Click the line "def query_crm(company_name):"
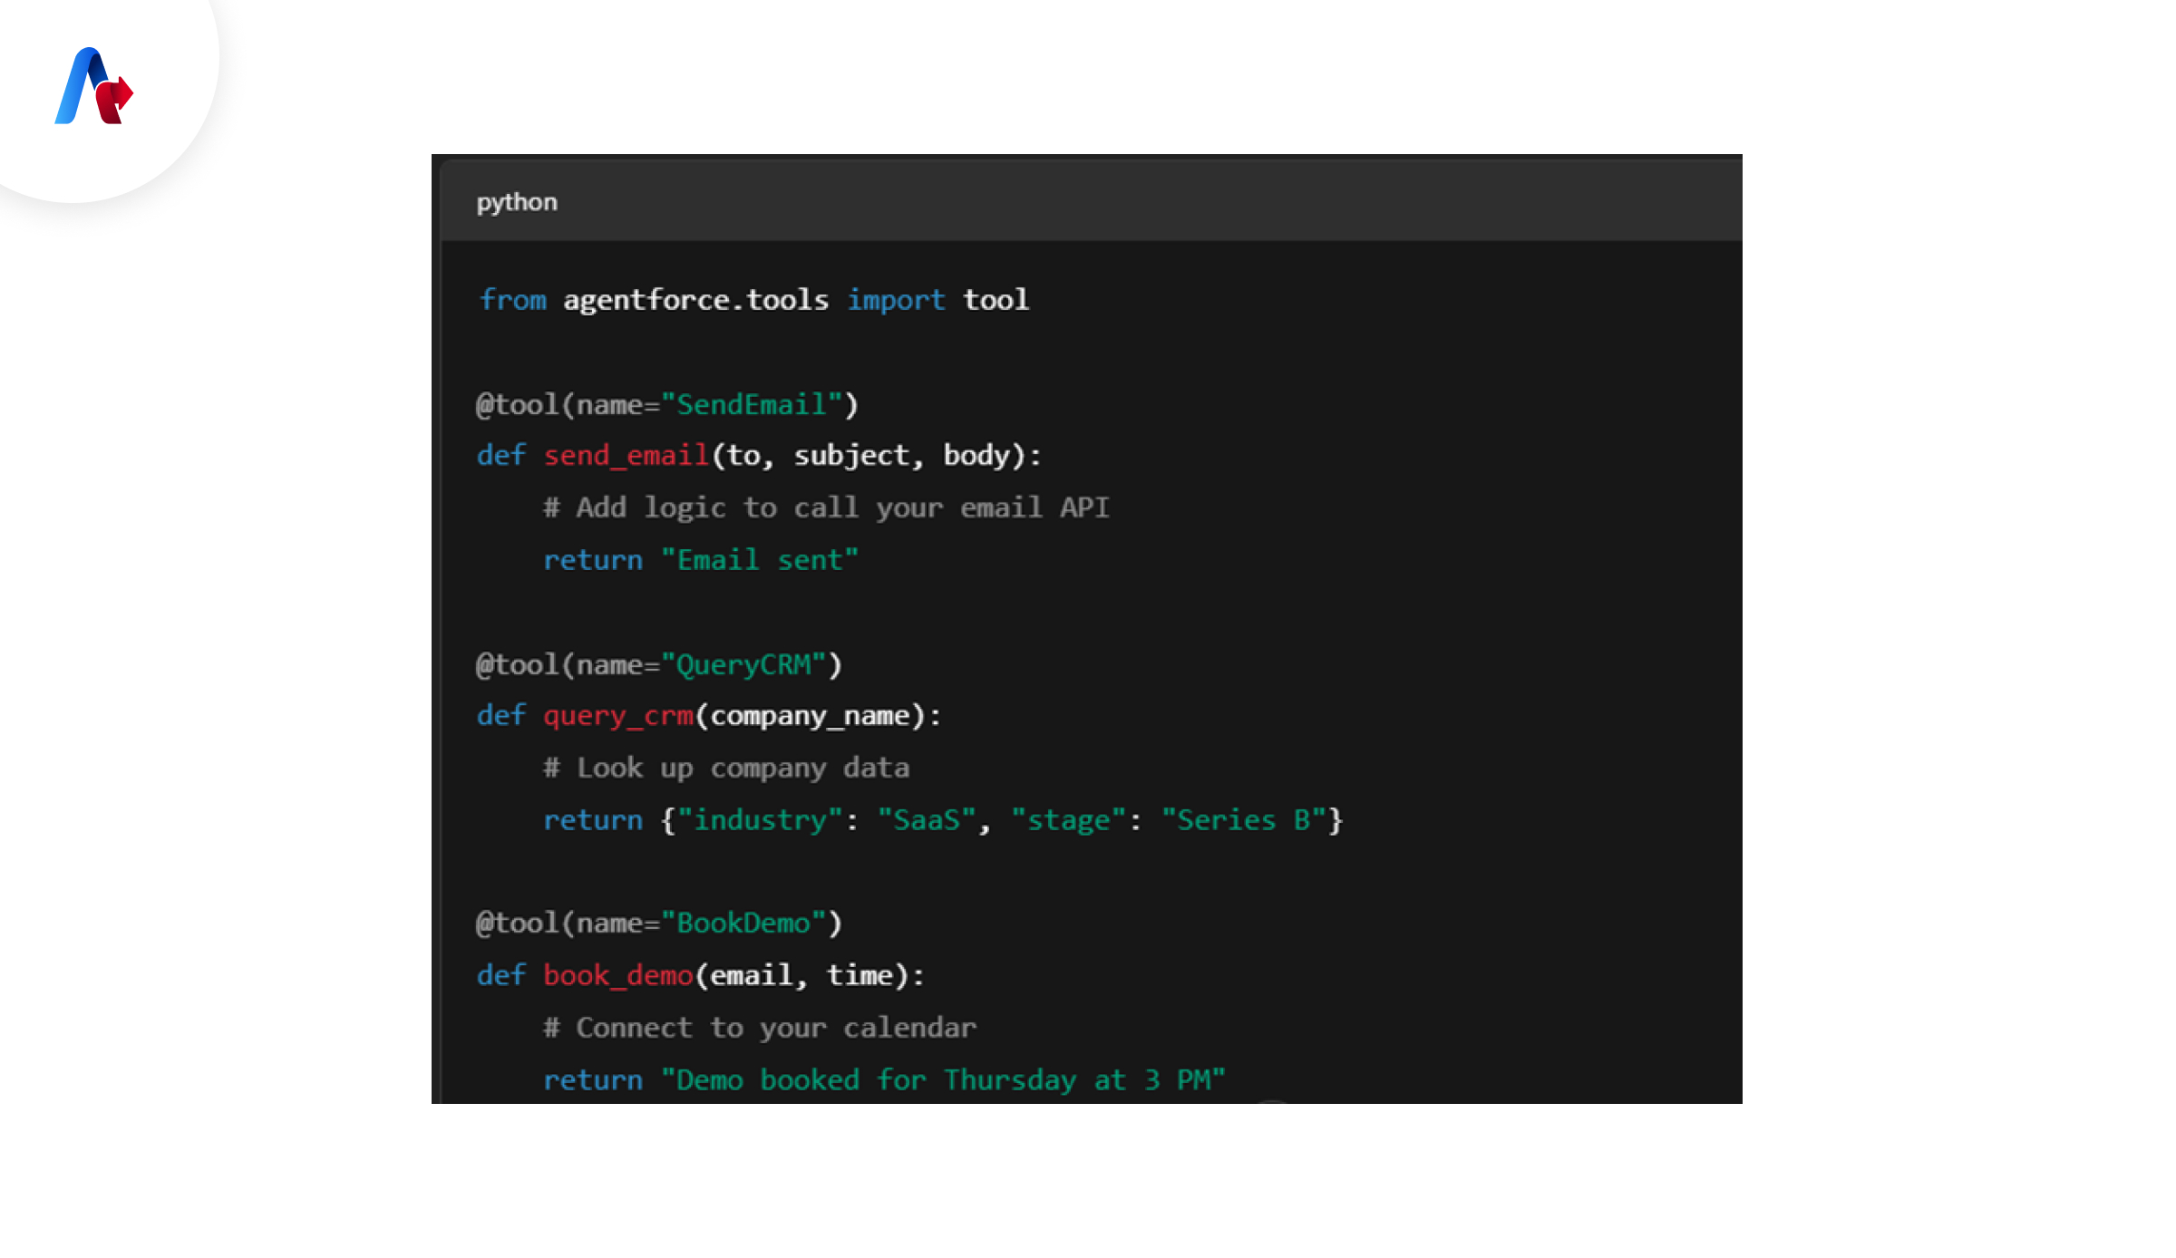Image resolution: width=2176 pixels, height=1258 pixels. coord(709,716)
